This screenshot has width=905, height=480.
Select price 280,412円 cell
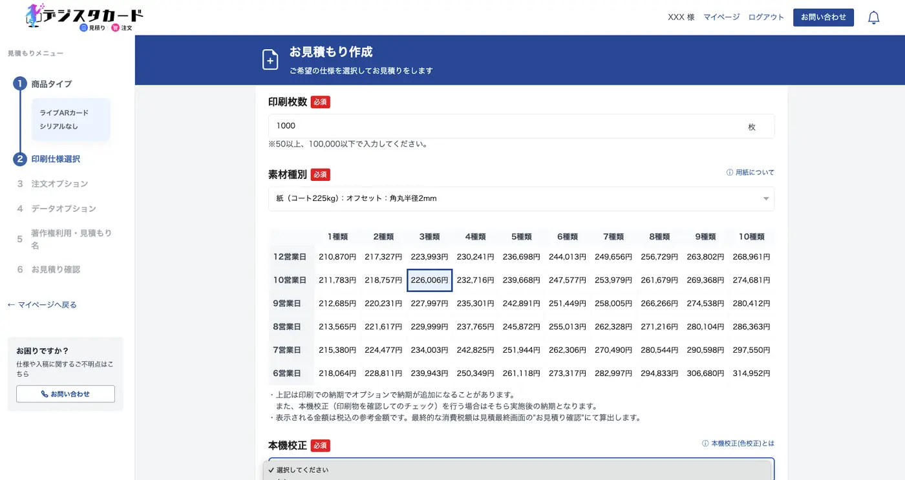click(751, 304)
